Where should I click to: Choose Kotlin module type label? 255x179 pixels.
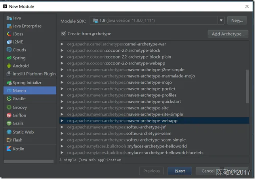pos(18,149)
